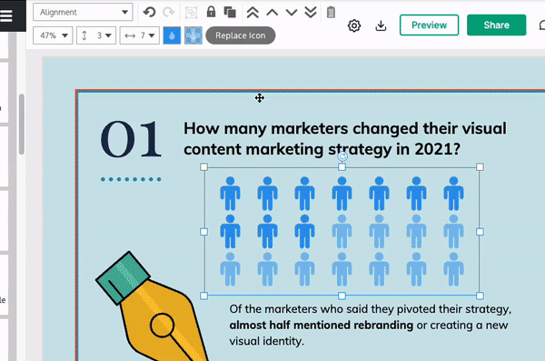Open the Alignment dropdown
Image resolution: width=545 pixels, height=361 pixels.
(83, 12)
